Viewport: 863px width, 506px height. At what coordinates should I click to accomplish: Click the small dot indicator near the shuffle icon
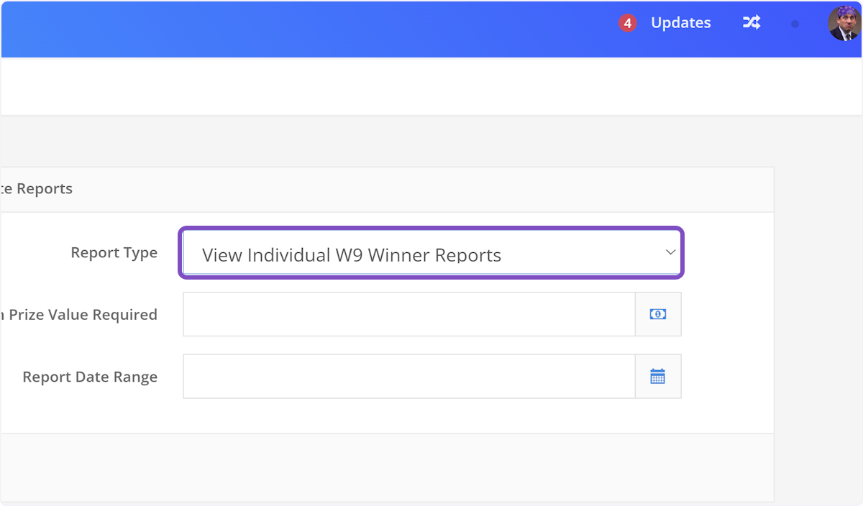(795, 24)
